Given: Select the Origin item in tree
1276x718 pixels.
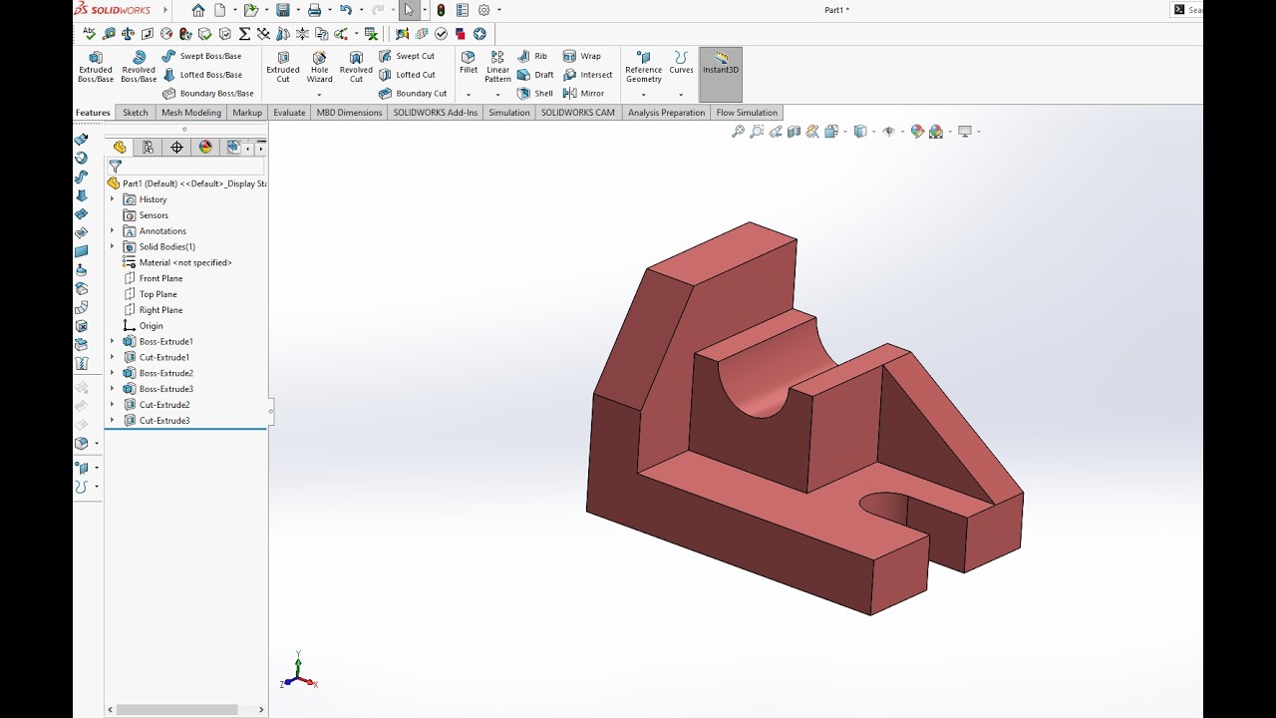Looking at the screenshot, I should pos(143,326).
